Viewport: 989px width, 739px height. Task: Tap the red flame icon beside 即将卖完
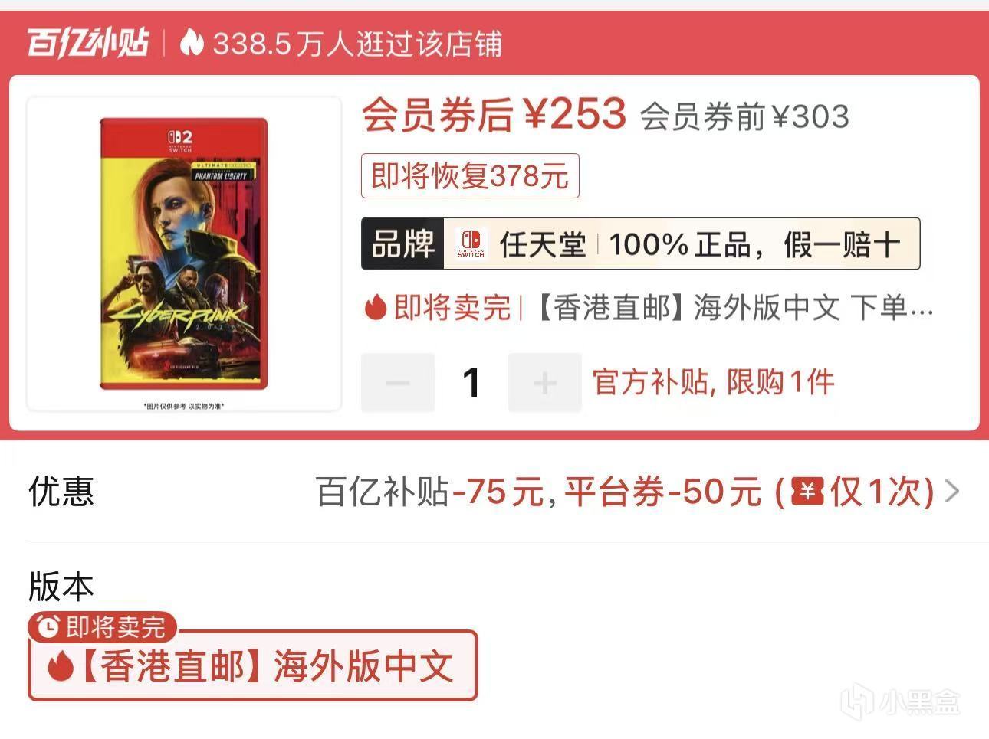(376, 308)
